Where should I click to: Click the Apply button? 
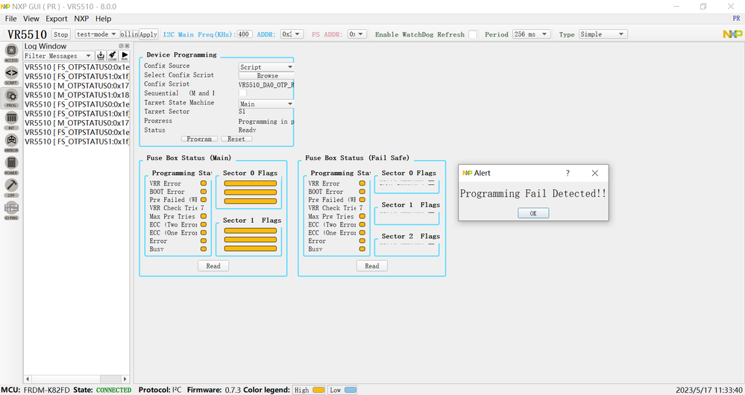tap(148, 34)
